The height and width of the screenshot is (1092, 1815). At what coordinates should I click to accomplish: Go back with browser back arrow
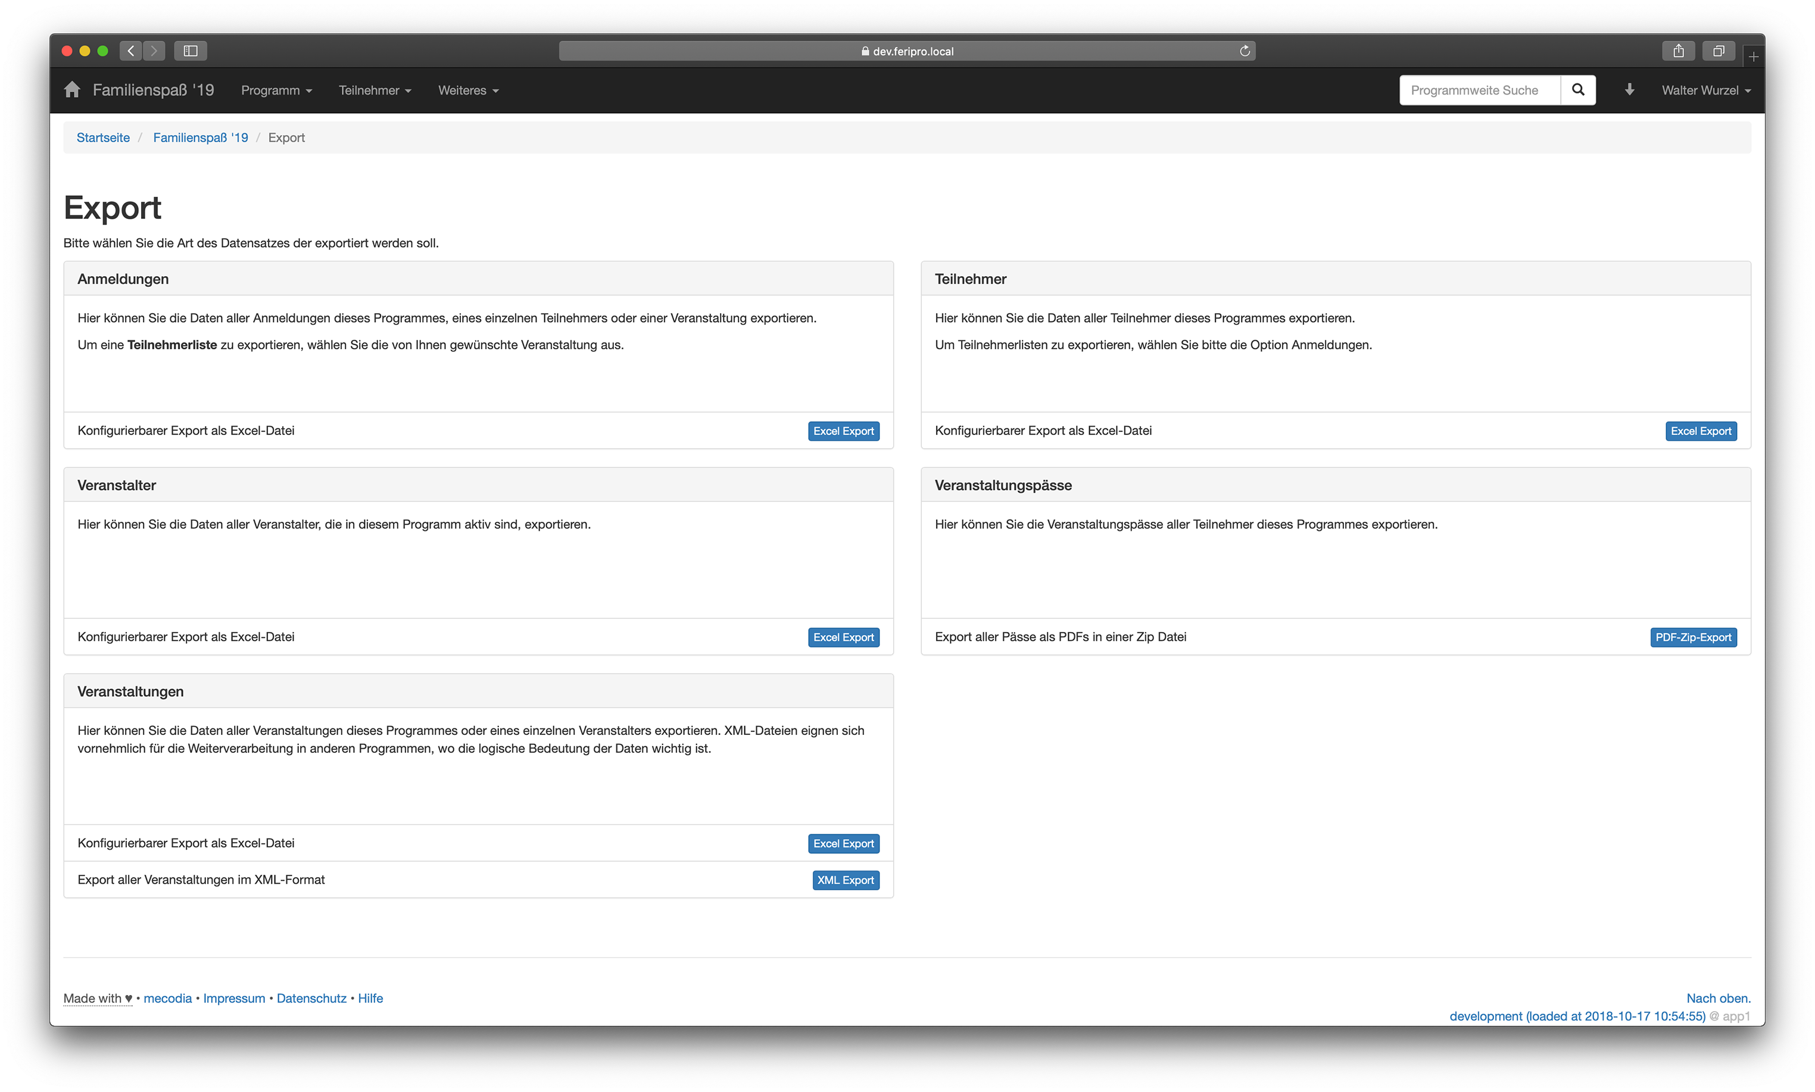pyautogui.click(x=131, y=51)
